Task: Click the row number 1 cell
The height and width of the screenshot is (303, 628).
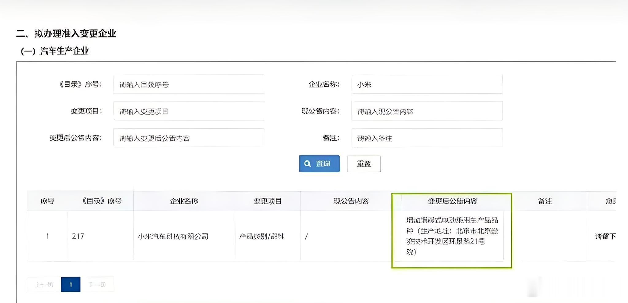Action: pyautogui.click(x=47, y=236)
